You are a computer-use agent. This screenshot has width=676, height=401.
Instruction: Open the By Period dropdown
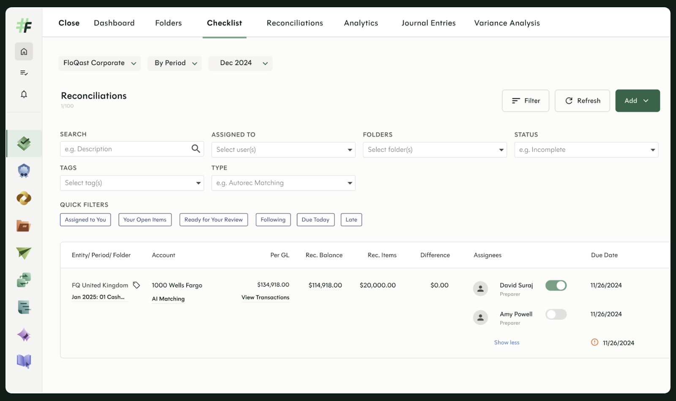pos(175,63)
